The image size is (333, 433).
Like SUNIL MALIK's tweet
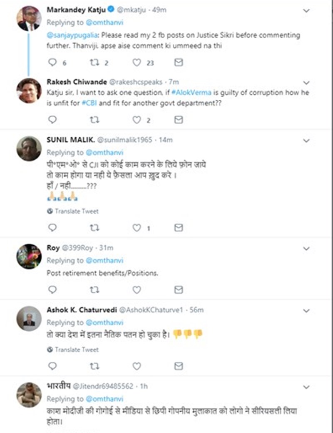pyautogui.click(x=137, y=228)
